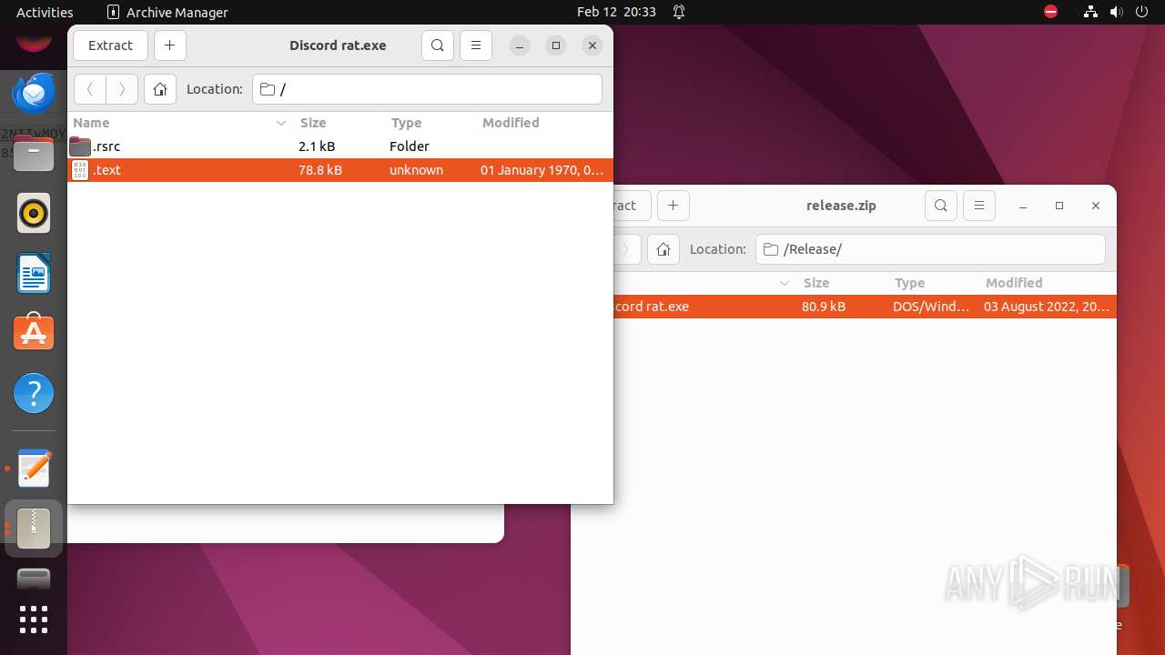Image resolution: width=1165 pixels, height=655 pixels.
Task: Click the .rsrc folder icon
Action: pyautogui.click(x=80, y=146)
